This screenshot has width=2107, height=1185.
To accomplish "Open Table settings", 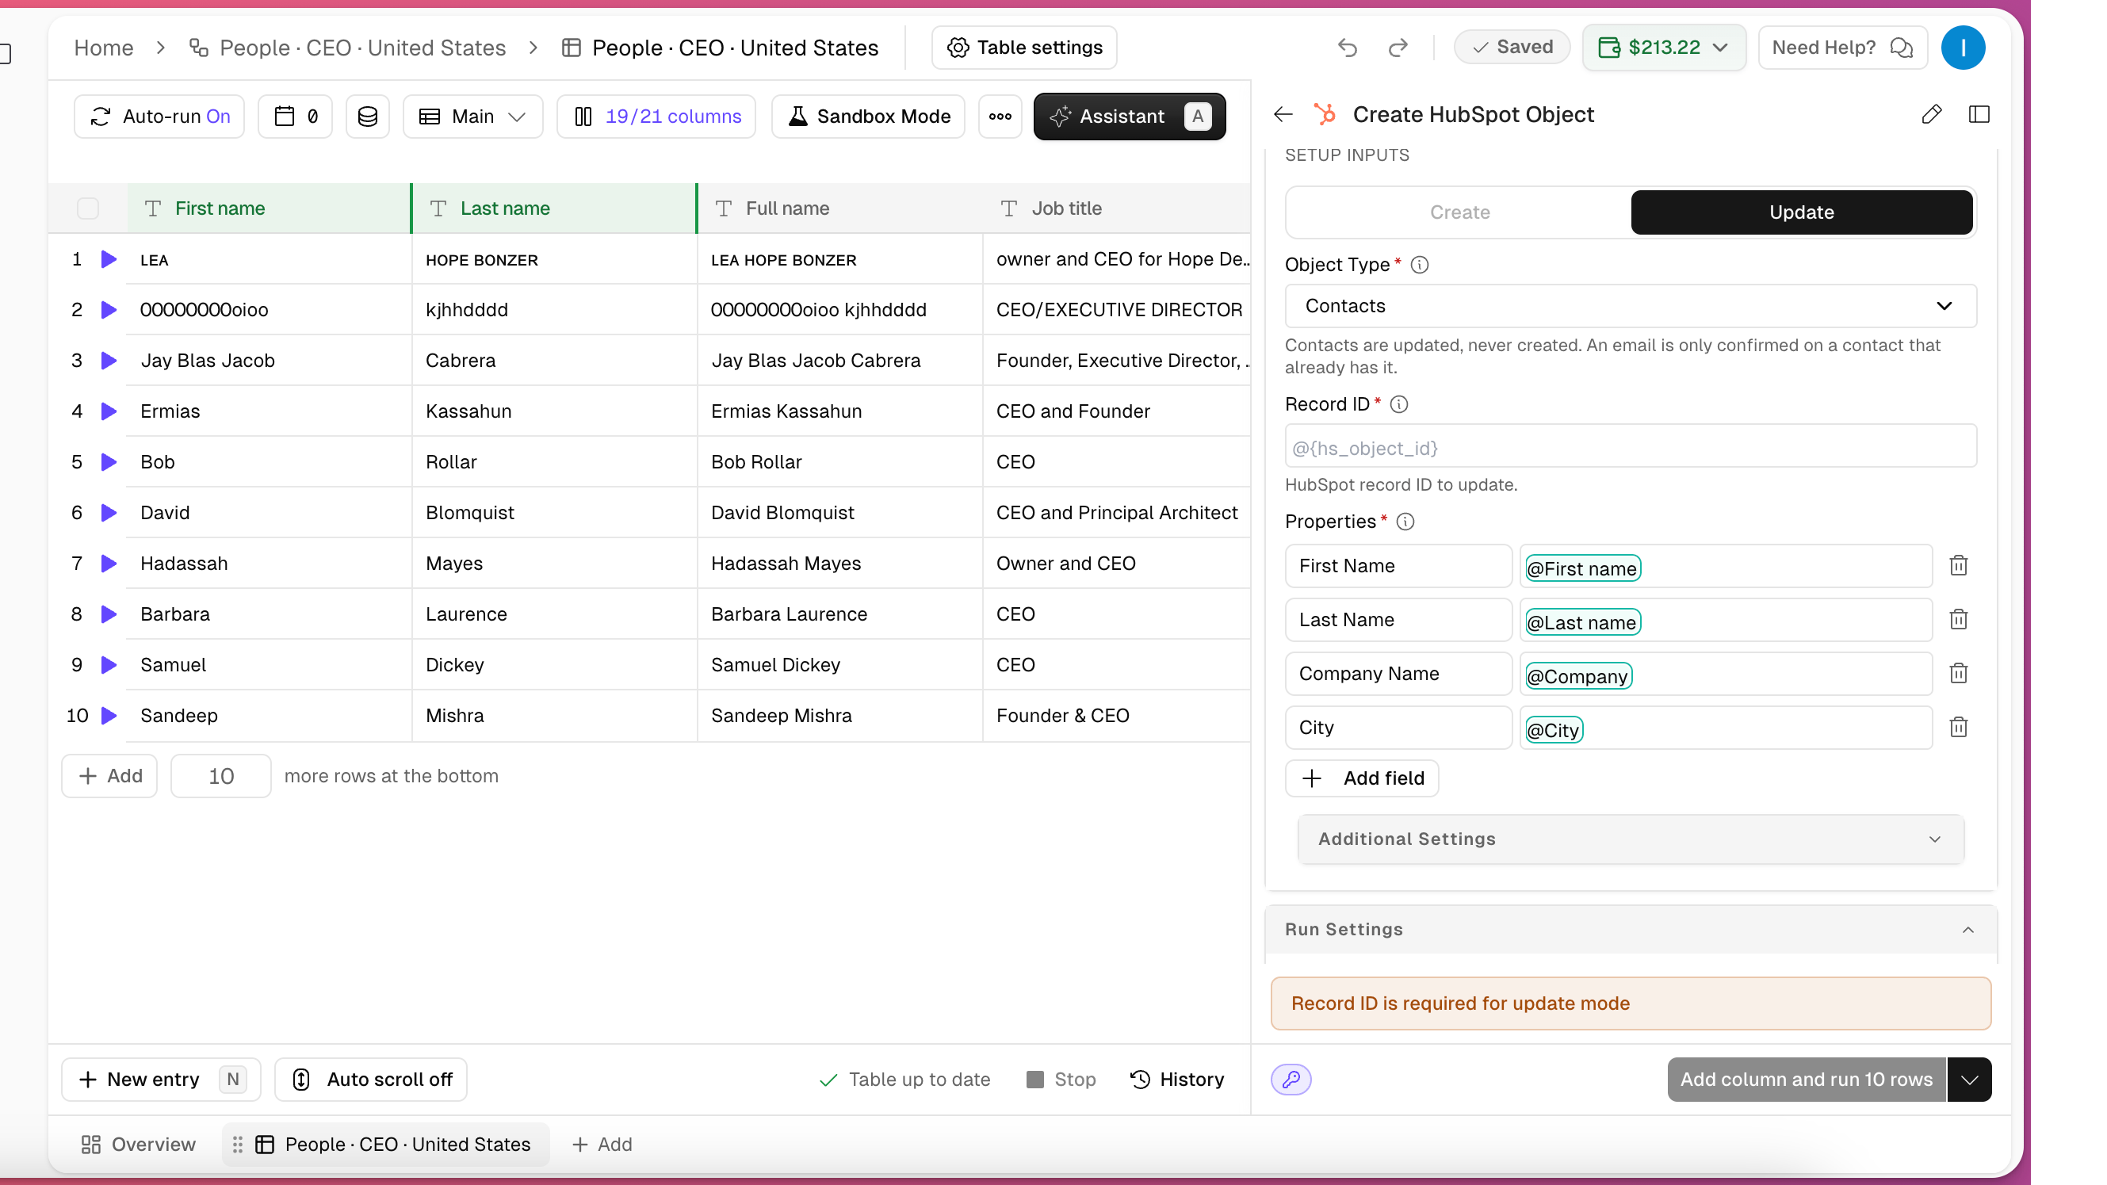I will (x=1024, y=48).
